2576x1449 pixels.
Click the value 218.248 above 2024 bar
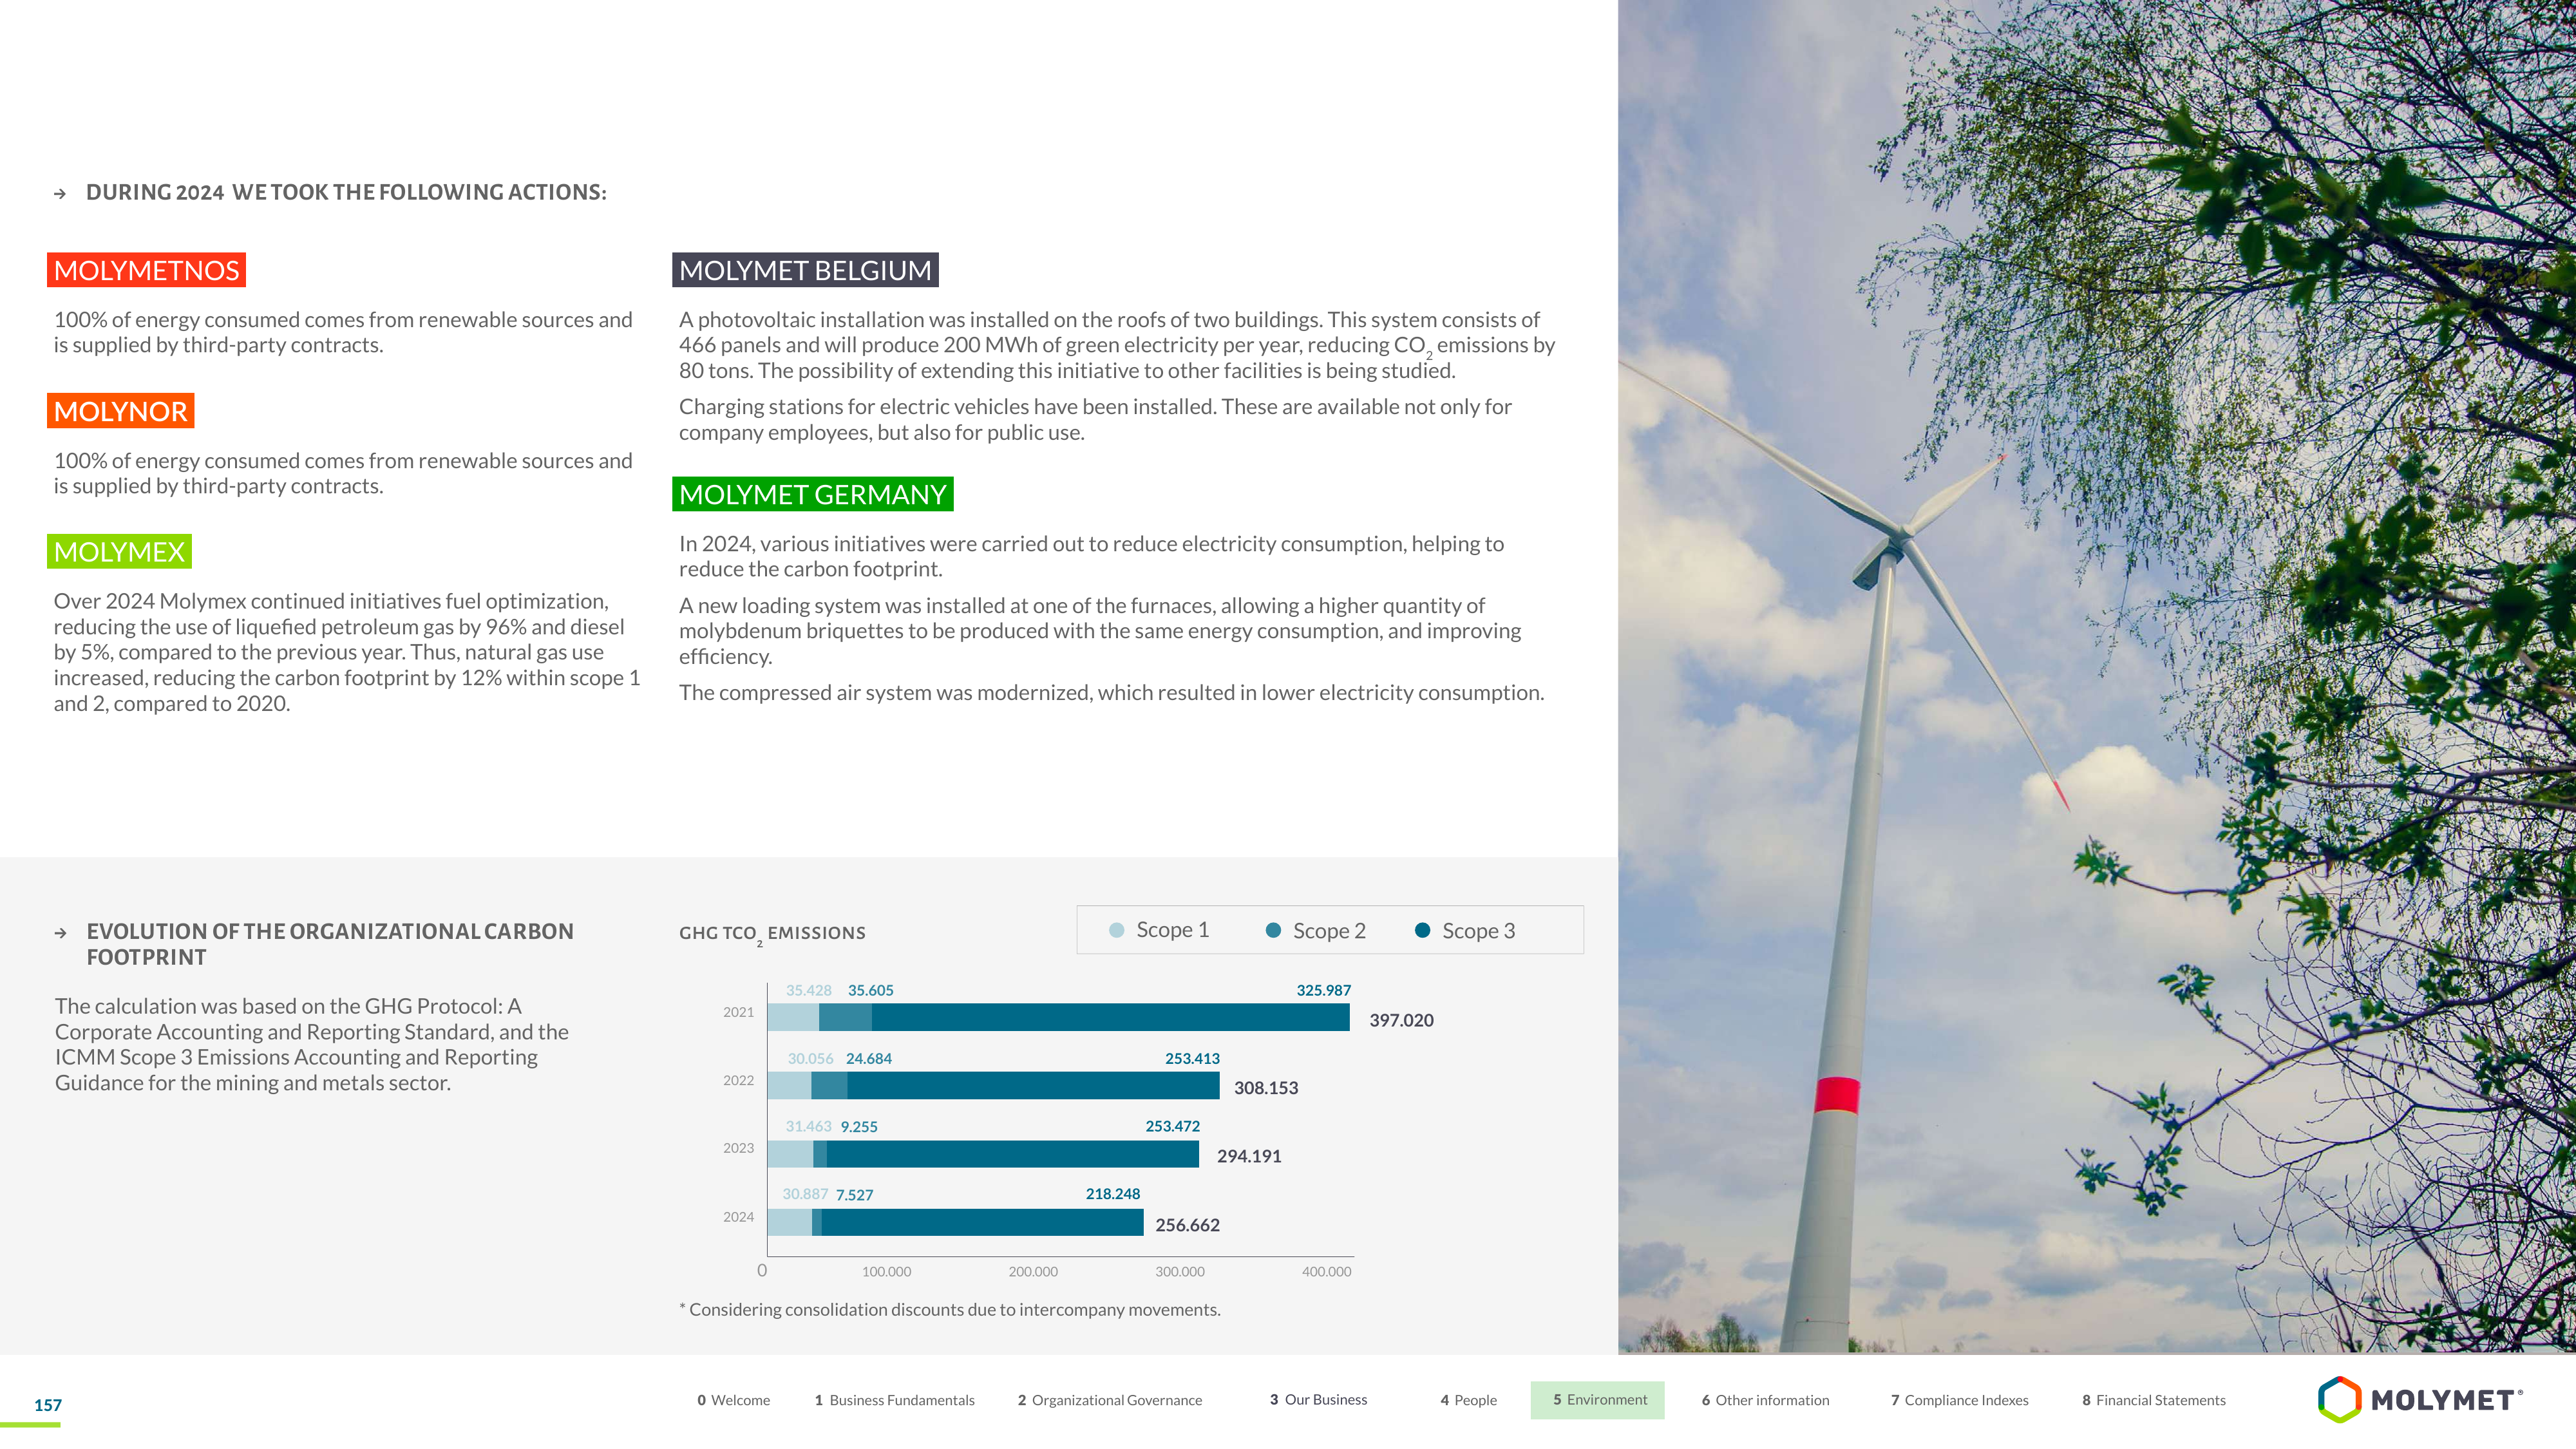[x=1112, y=1194]
